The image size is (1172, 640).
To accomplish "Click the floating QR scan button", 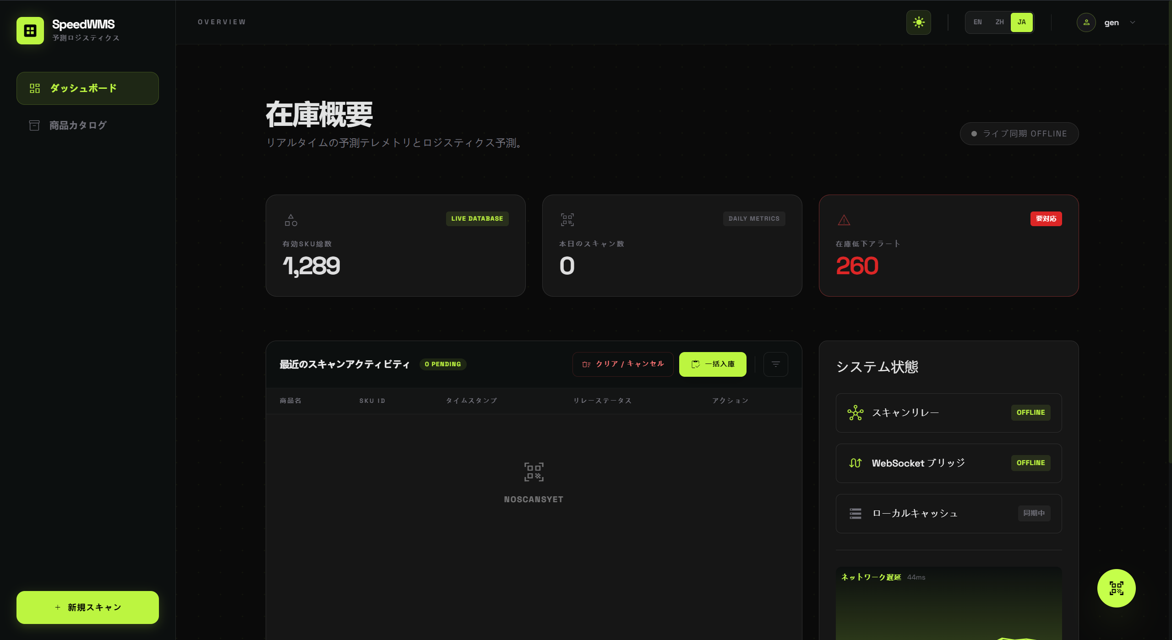I will coord(1116,588).
